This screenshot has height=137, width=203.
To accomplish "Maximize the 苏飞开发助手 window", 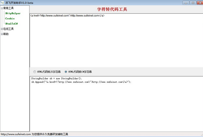I will [x=193, y=3].
